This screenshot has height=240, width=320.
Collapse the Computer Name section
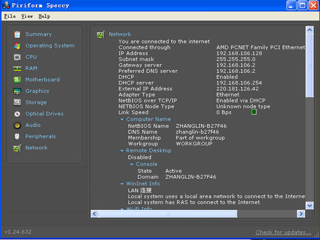click(x=122, y=120)
